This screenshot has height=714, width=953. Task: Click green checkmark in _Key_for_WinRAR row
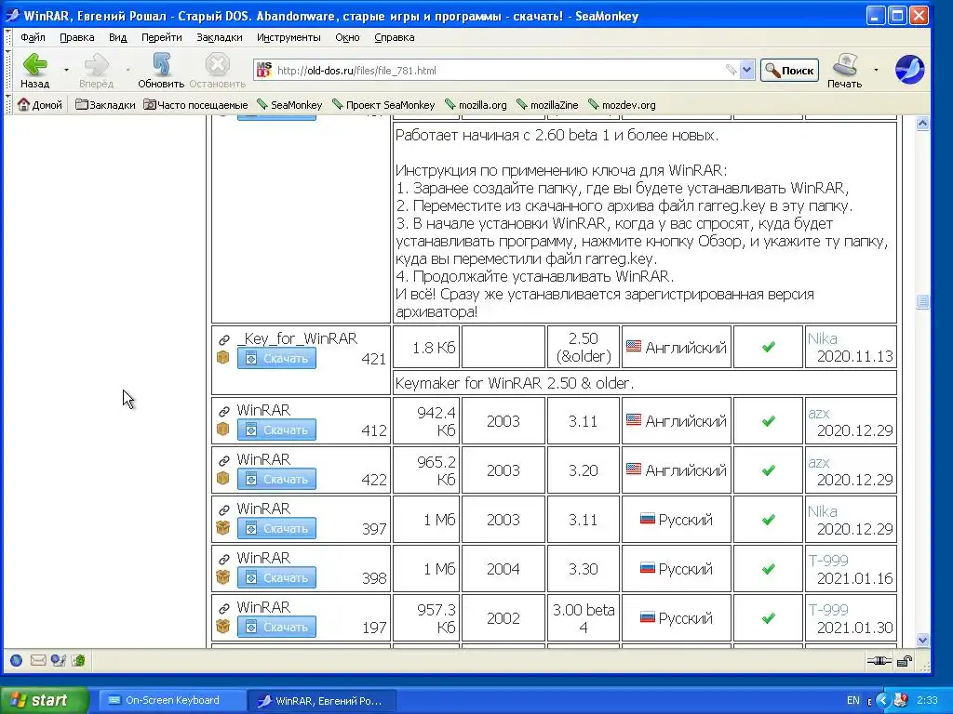768,346
